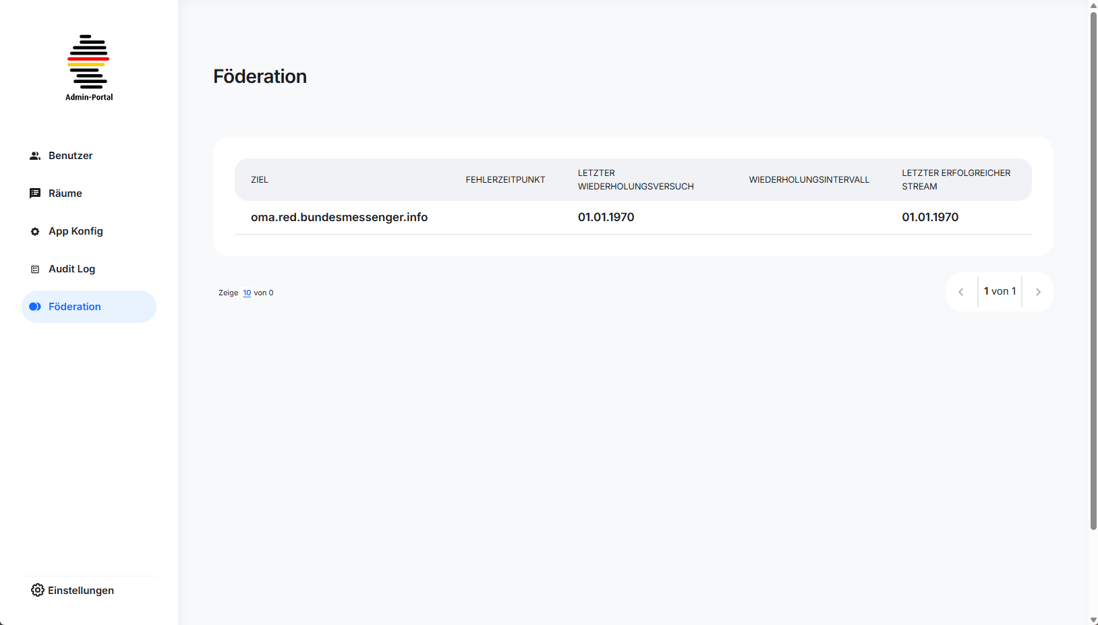Sort by LETZTER WIEDERHOLUNGSVERSUCH column header

click(636, 180)
